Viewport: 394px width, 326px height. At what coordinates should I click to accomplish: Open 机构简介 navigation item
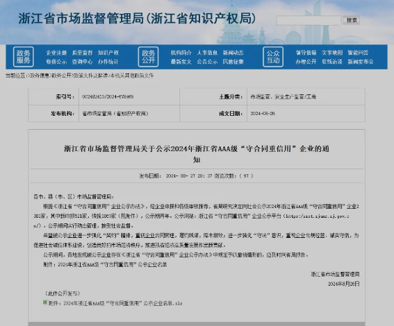[181, 53]
